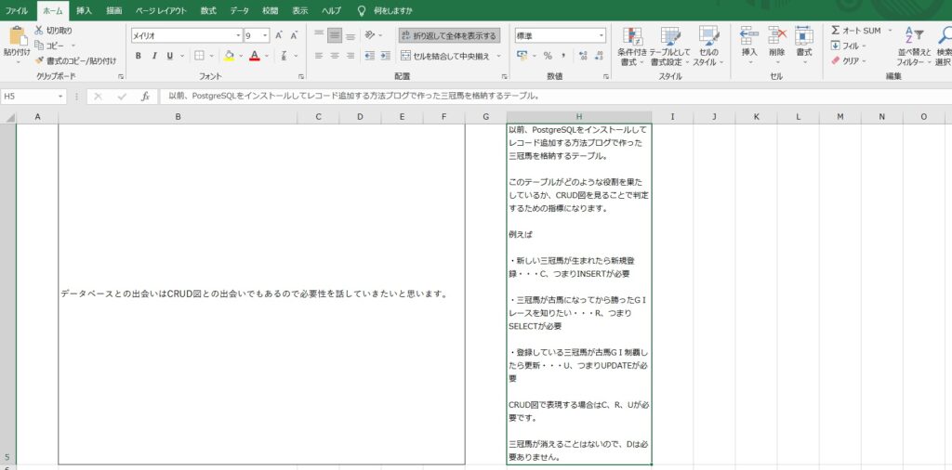Switch to the Insert (挿入) tab

pos(85,10)
